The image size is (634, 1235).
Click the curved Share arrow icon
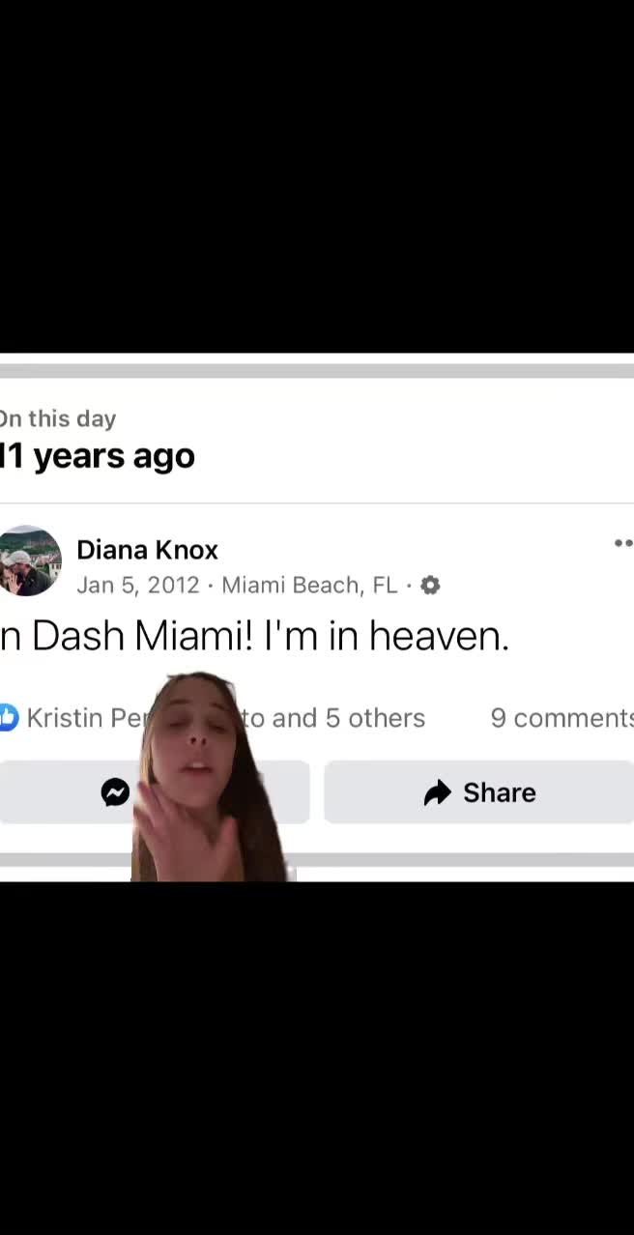[x=438, y=792]
